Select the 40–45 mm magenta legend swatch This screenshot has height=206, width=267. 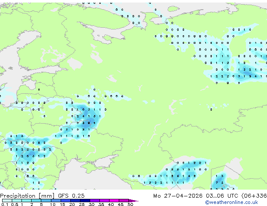click(x=114, y=201)
